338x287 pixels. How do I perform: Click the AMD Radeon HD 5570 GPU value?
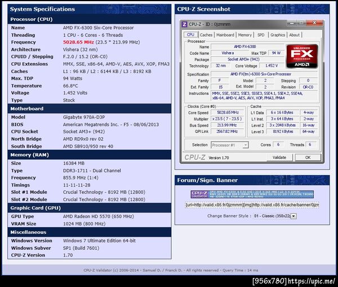coord(98,216)
